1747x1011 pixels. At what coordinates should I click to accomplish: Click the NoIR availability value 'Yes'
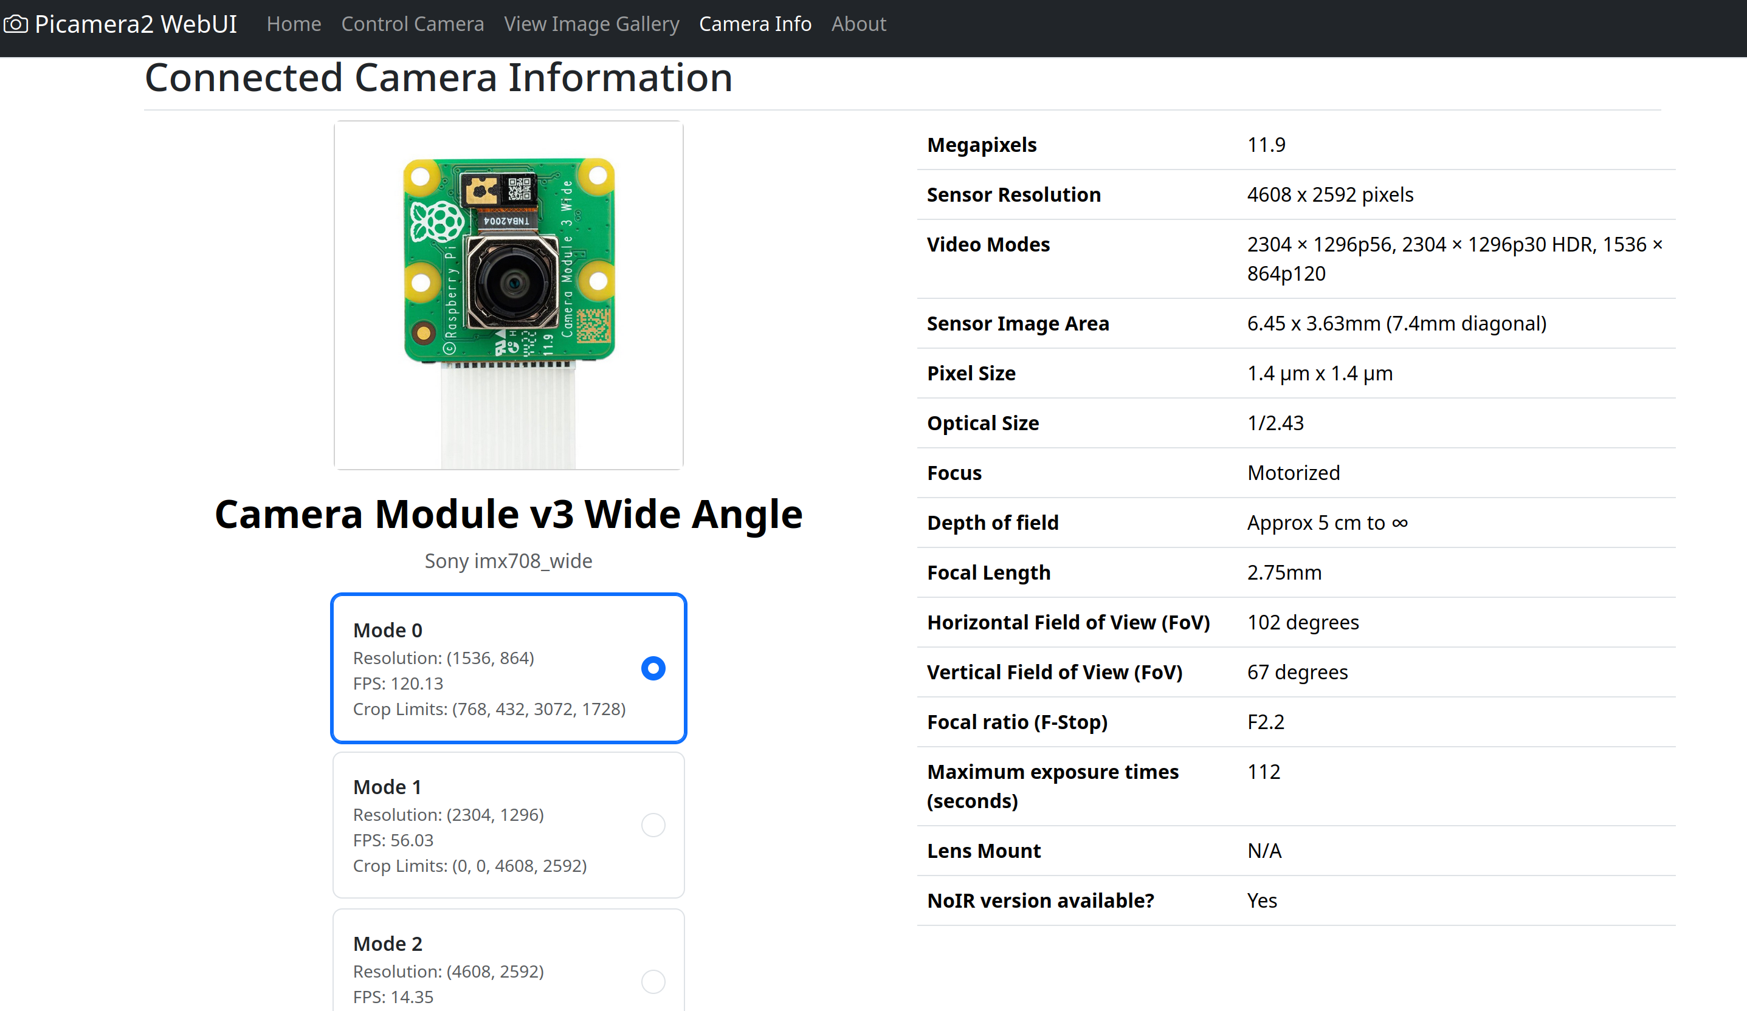(x=1262, y=901)
